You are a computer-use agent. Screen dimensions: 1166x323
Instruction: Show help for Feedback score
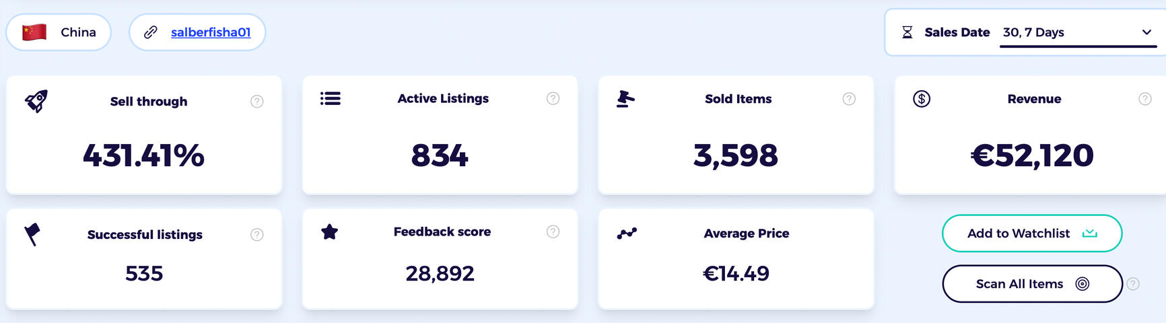(x=553, y=232)
